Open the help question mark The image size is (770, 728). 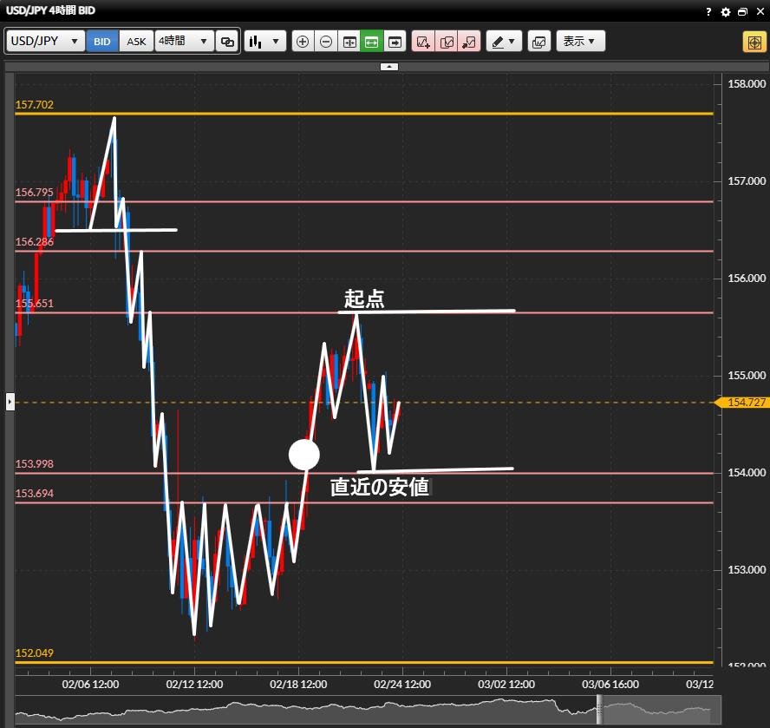[x=708, y=12]
